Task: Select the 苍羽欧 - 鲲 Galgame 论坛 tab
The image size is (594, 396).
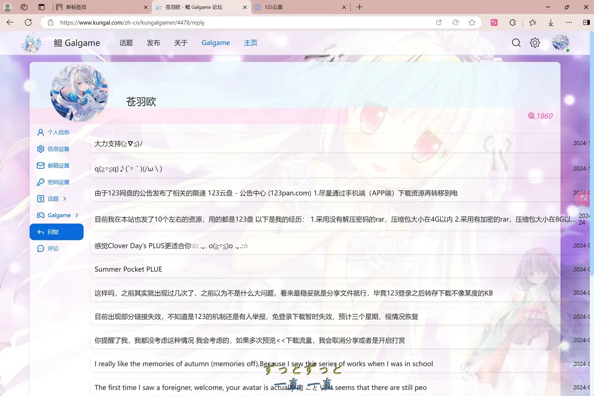Action: click(201, 7)
